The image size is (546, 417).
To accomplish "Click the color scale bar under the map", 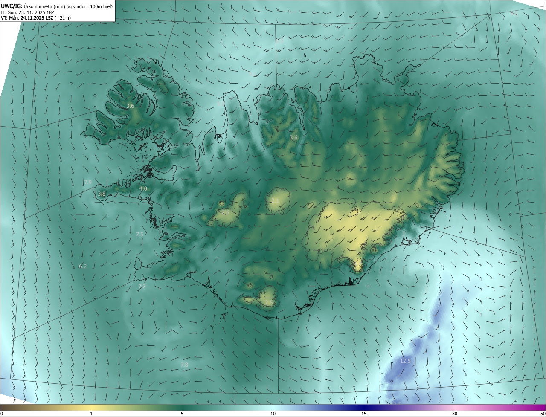I will click(273, 407).
